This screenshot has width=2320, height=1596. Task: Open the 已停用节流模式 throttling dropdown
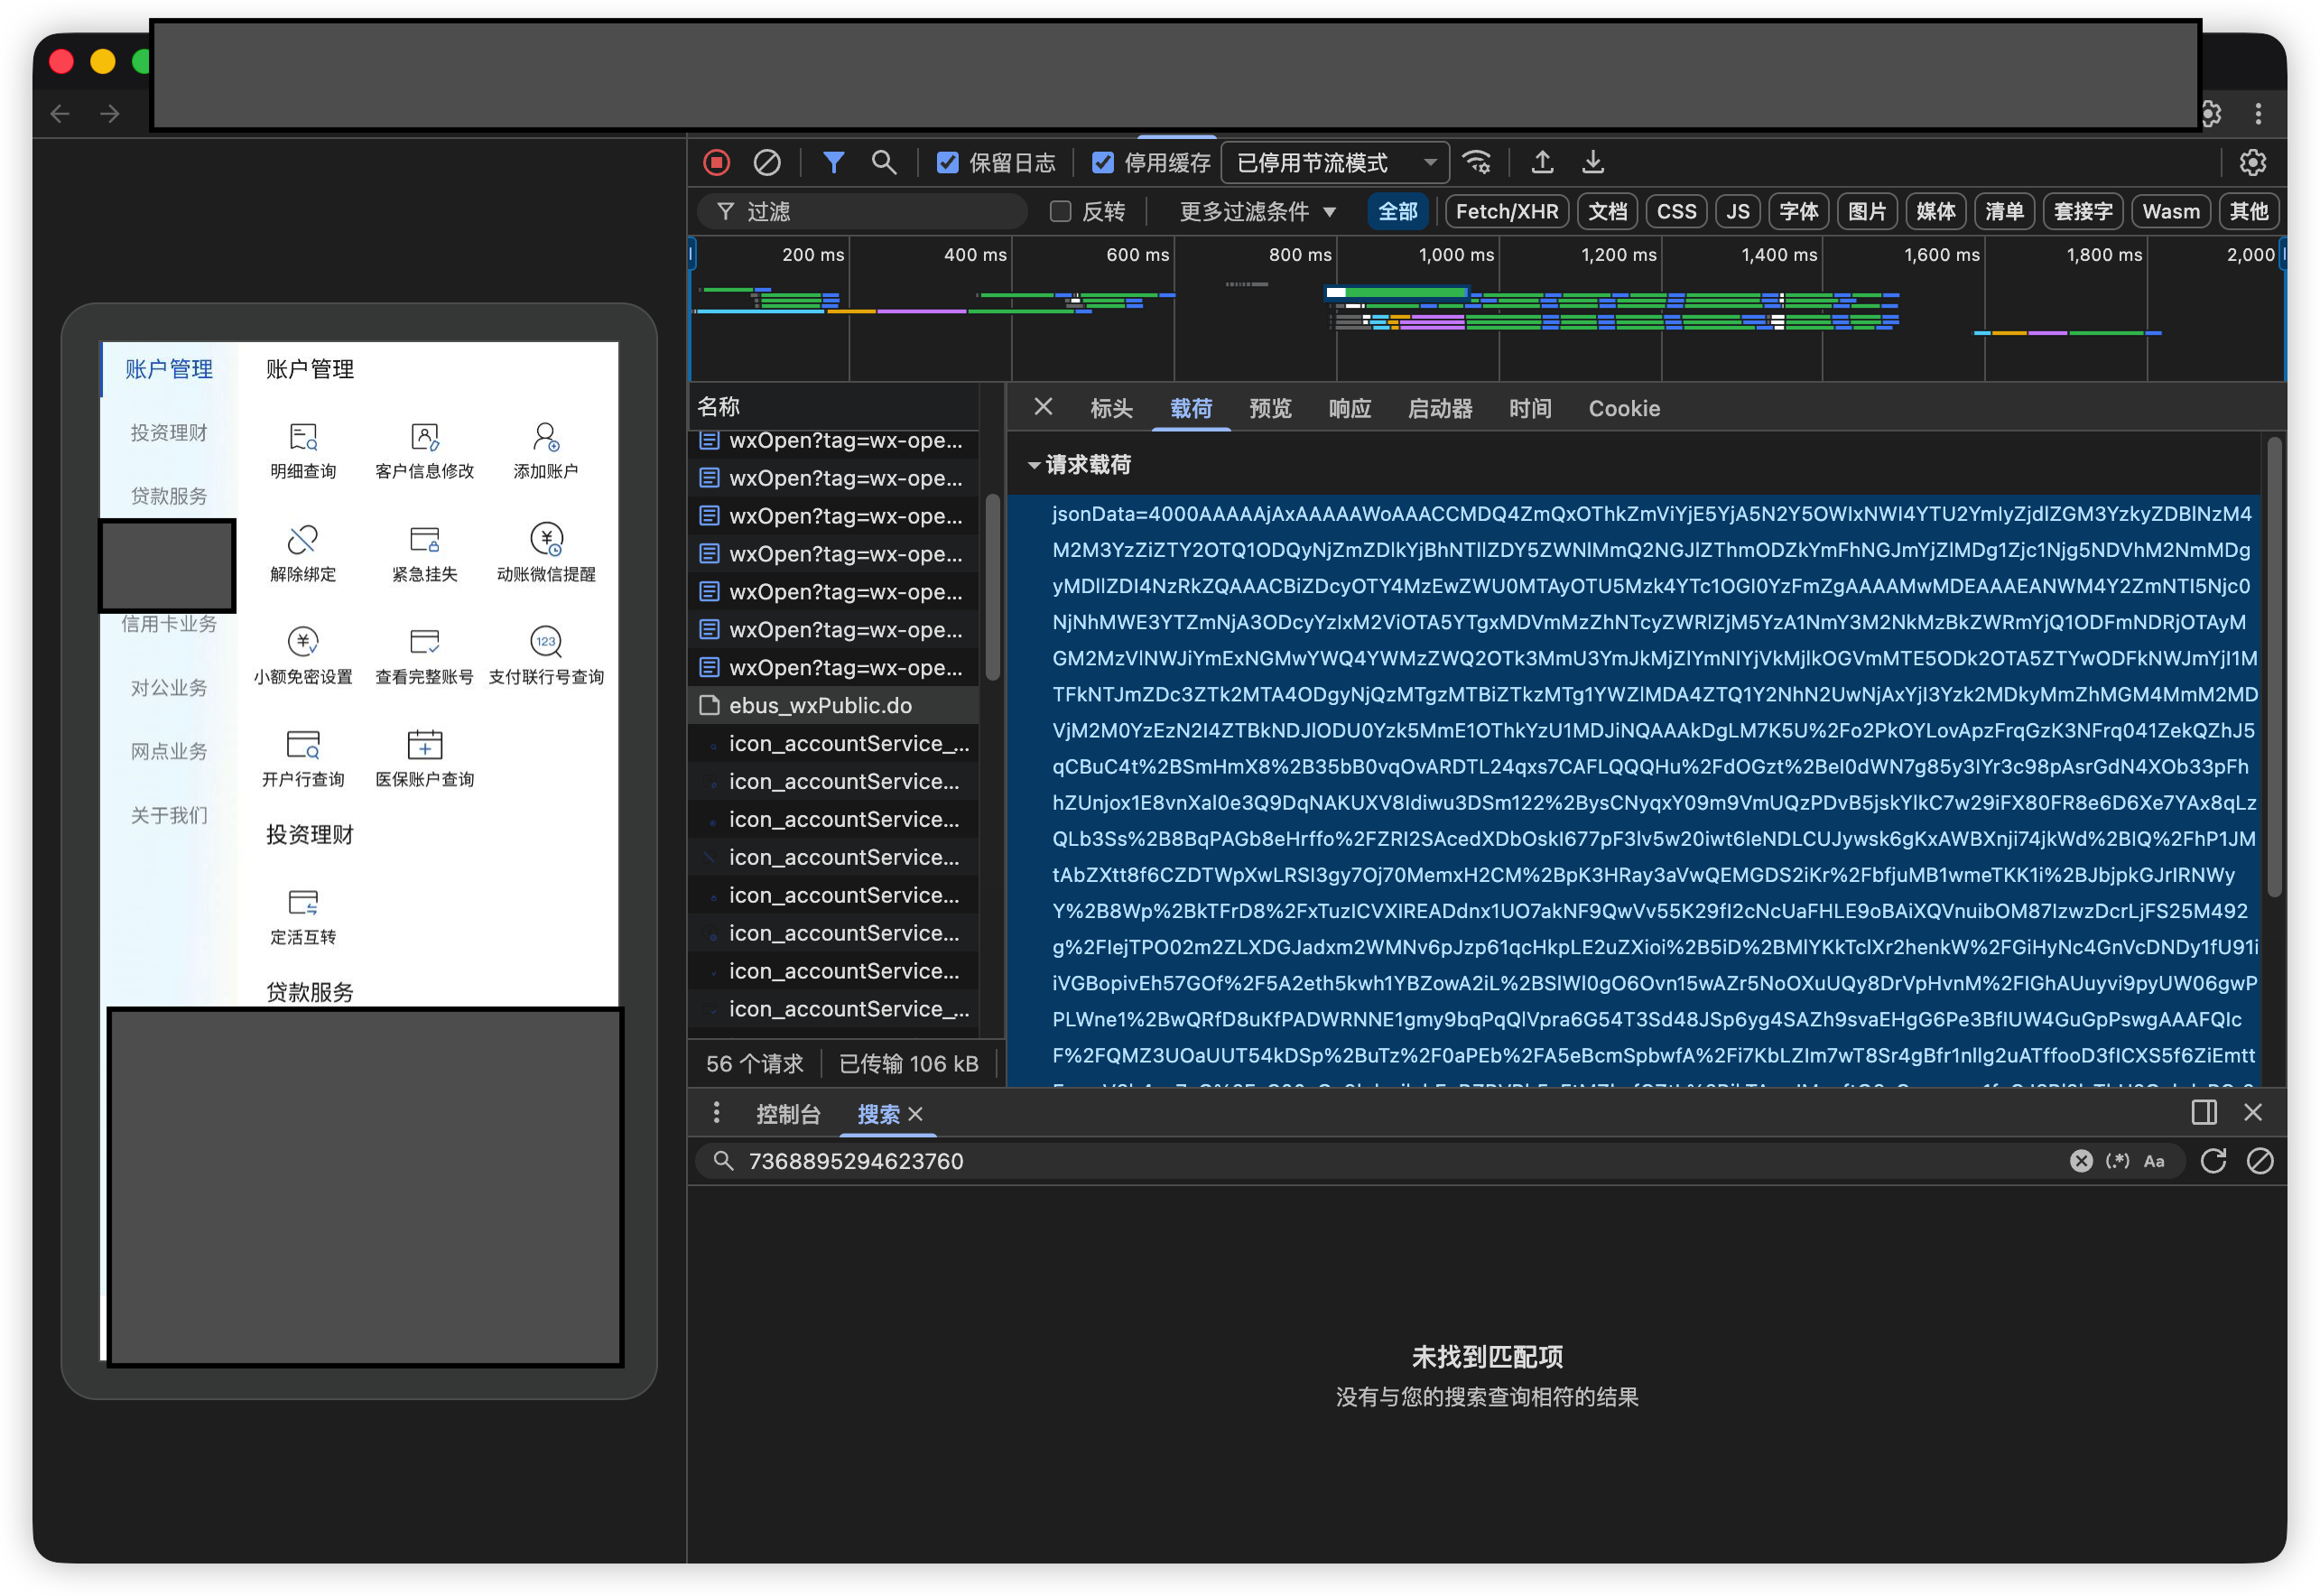coord(1335,162)
